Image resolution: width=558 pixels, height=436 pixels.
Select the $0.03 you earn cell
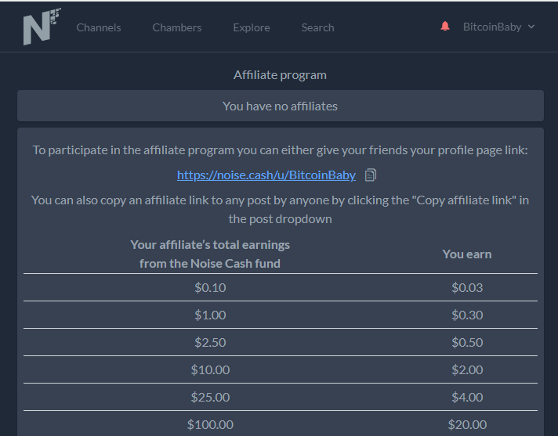click(x=467, y=287)
